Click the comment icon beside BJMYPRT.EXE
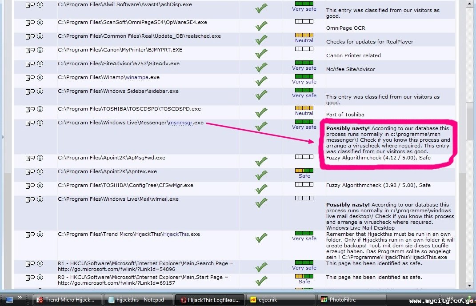The height and width of the screenshot is (306, 476). click(x=30, y=50)
